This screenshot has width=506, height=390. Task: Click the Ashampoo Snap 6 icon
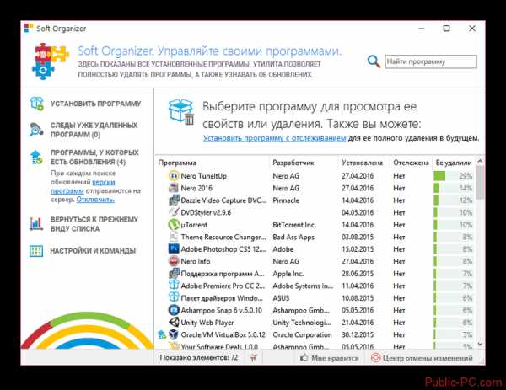pos(174,310)
